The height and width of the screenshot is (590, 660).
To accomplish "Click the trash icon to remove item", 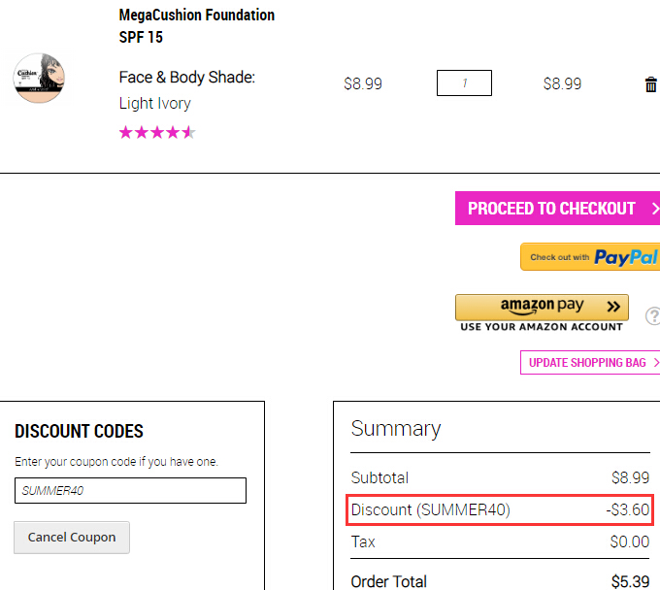I will tap(650, 84).
